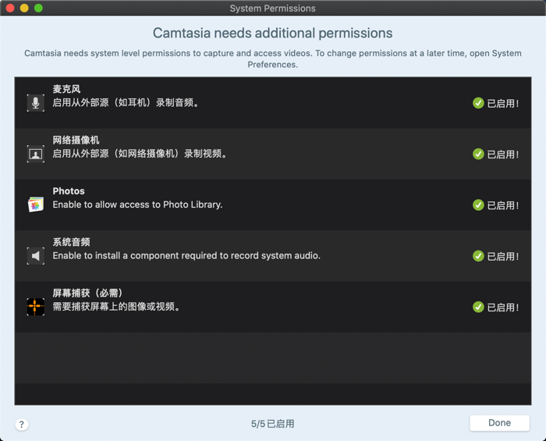The width and height of the screenshot is (546, 441).
Task: Select the 网络摄像机 permission title
Action: pos(76,140)
